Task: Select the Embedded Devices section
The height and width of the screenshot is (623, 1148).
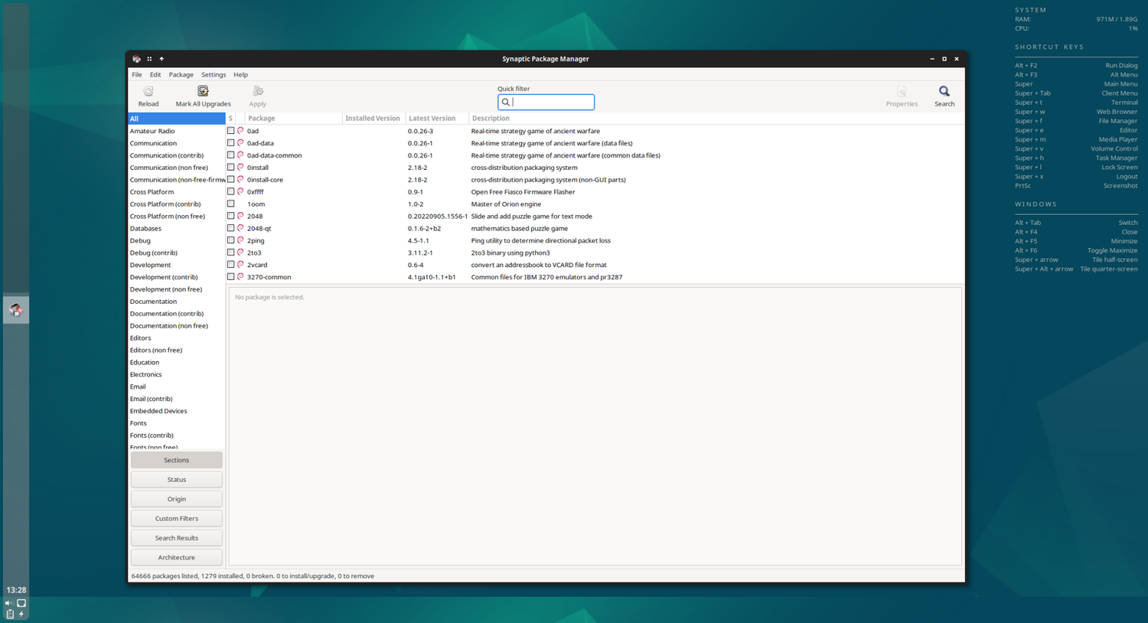Action: point(177,411)
